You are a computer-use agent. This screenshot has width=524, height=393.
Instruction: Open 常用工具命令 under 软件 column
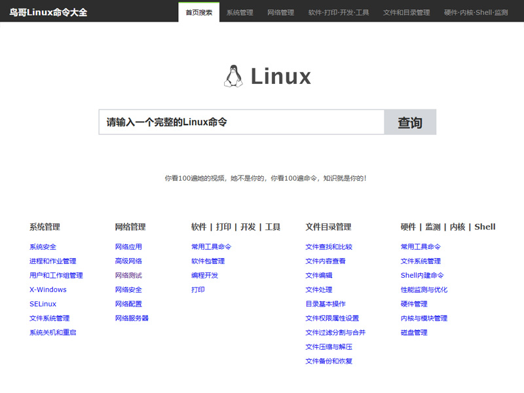click(211, 247)
